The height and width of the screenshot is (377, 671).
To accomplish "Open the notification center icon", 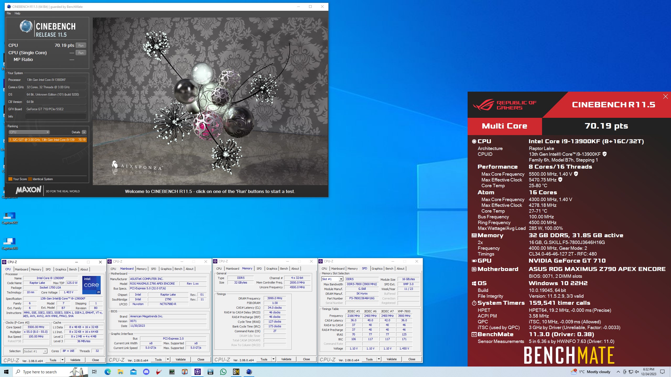I will (x=662, y=372).
